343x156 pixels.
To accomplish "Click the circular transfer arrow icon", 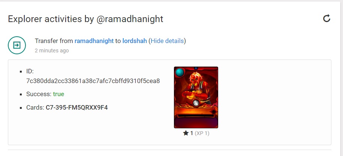I will click(x=17, y=45).
